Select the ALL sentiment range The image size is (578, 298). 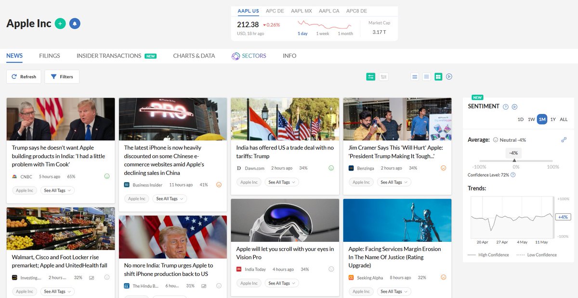coord(564,119)
